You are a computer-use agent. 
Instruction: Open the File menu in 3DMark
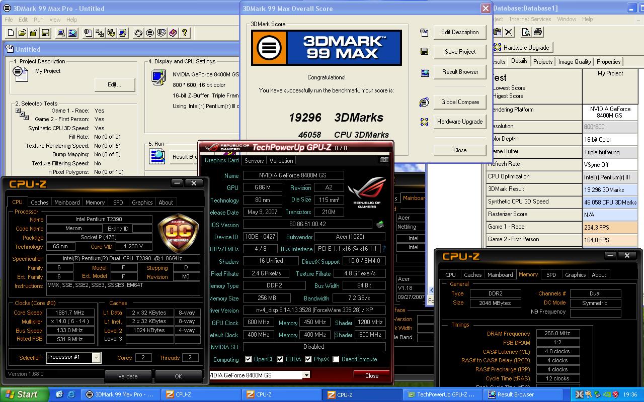(9, 20)
